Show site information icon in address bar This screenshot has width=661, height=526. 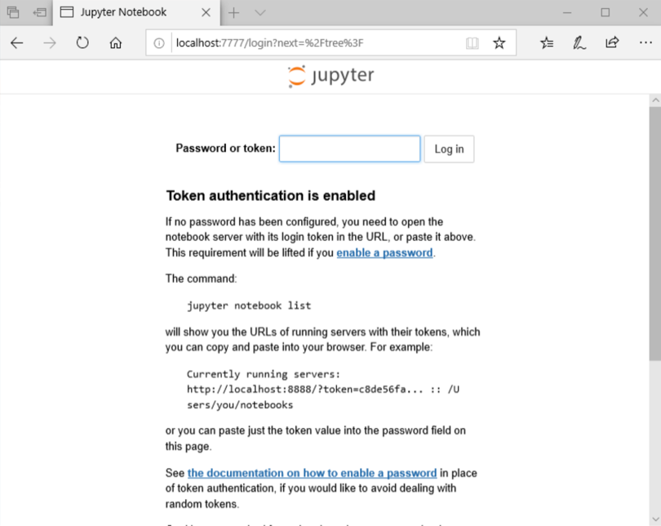pyautogui.click(x=159, y=43)
